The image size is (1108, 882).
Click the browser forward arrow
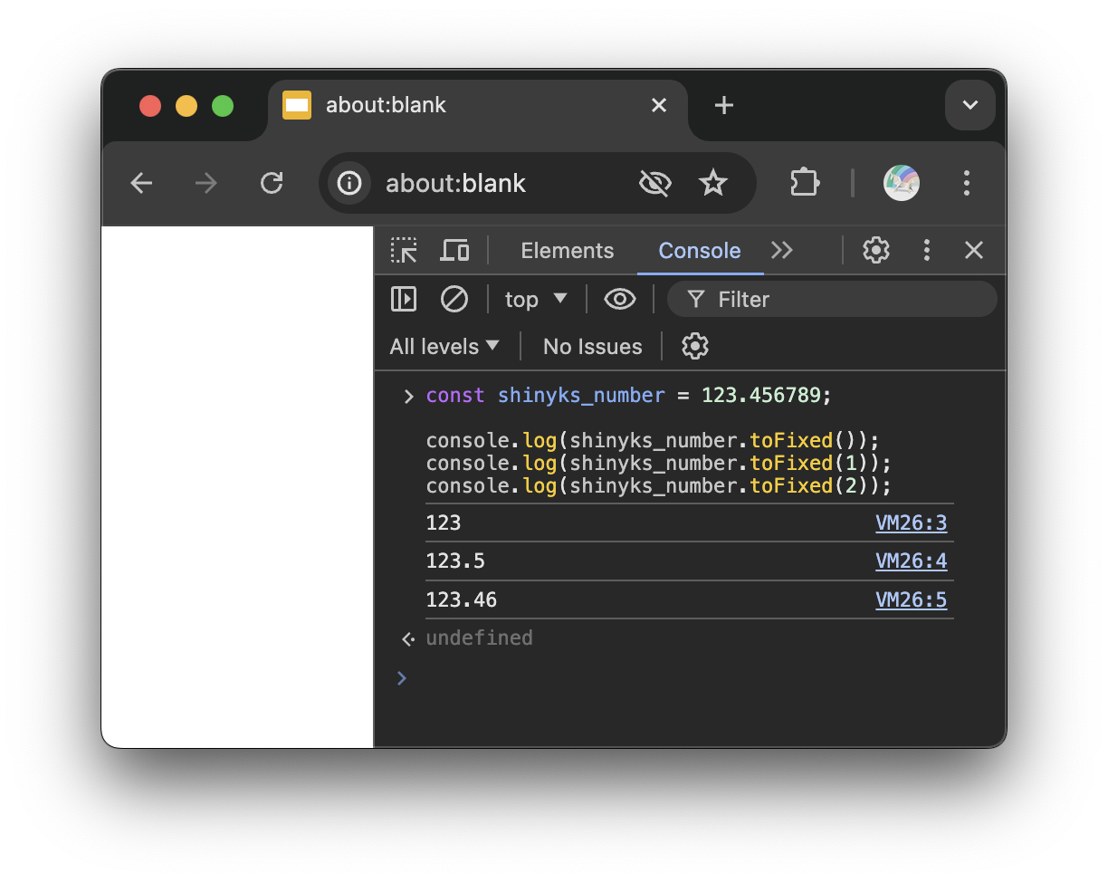click(206, 184)
